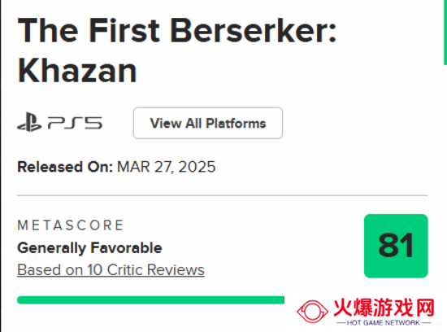
Task: Click the number 81 inside the badge
Action: [x=396, y=245]
